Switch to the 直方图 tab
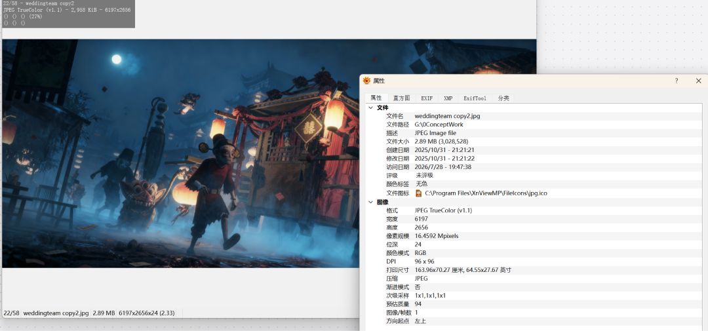This screenshot has height=331, width=708. coord(401,98)
